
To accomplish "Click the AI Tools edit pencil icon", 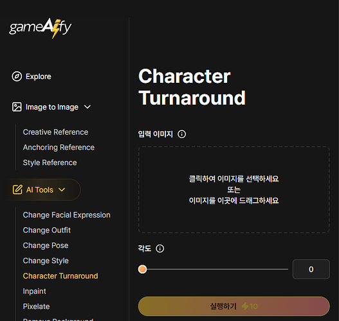I will pyautogui.click(x=17, y=189).
